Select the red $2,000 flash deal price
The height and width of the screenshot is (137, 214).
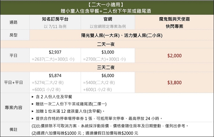(x=174, y=56)
